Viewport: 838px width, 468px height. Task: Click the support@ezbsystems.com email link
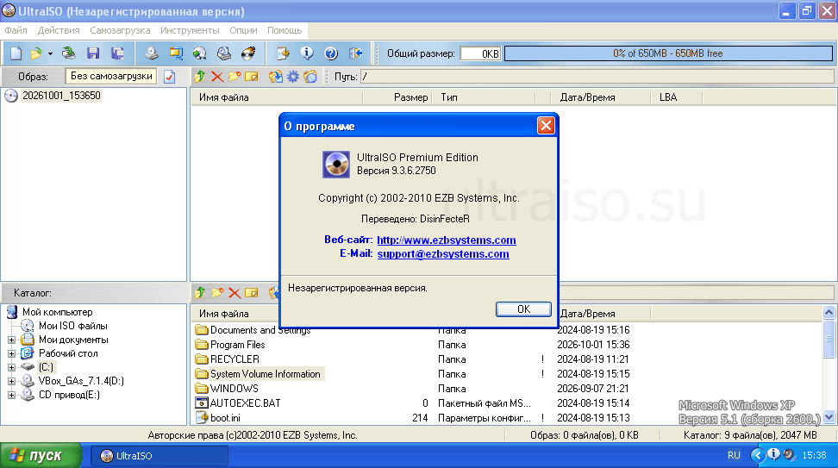coord(443,253)
